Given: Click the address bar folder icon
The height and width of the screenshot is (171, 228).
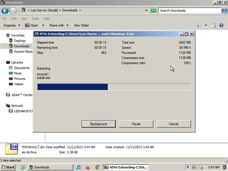Looking at the screenshot, I should pos(24,10).
